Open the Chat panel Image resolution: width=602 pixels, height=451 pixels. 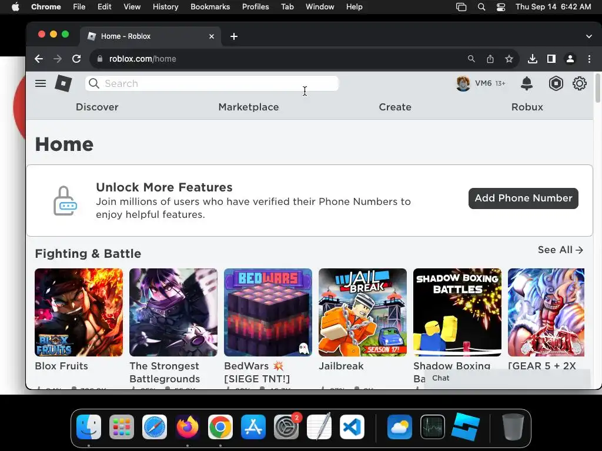(507, 378)
